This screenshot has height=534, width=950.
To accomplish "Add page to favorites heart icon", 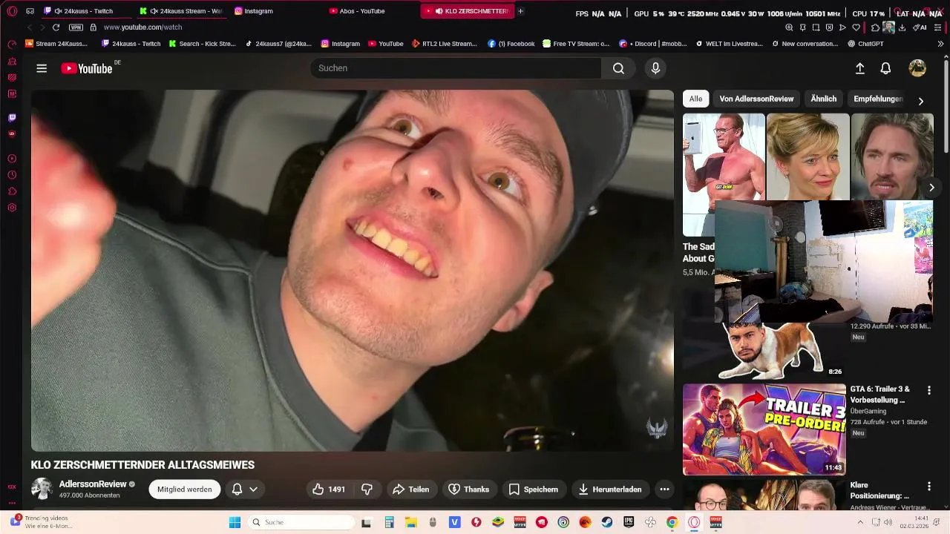I will 856,27.
